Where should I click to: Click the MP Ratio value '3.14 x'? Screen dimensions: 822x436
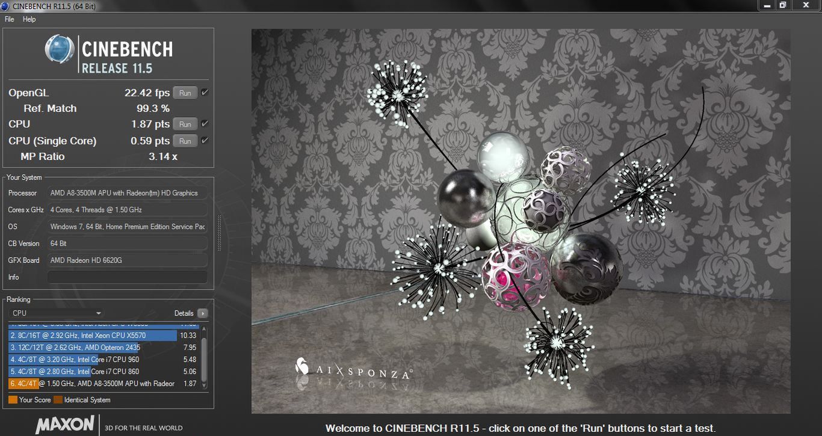click(x=162, y=157)
